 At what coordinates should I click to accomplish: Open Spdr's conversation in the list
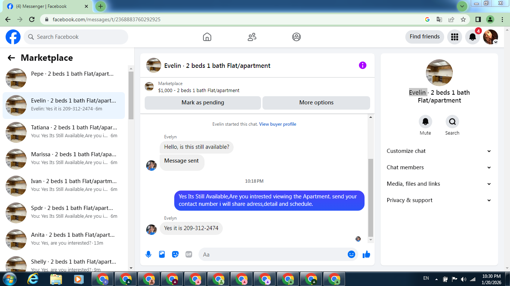(64, 213)
